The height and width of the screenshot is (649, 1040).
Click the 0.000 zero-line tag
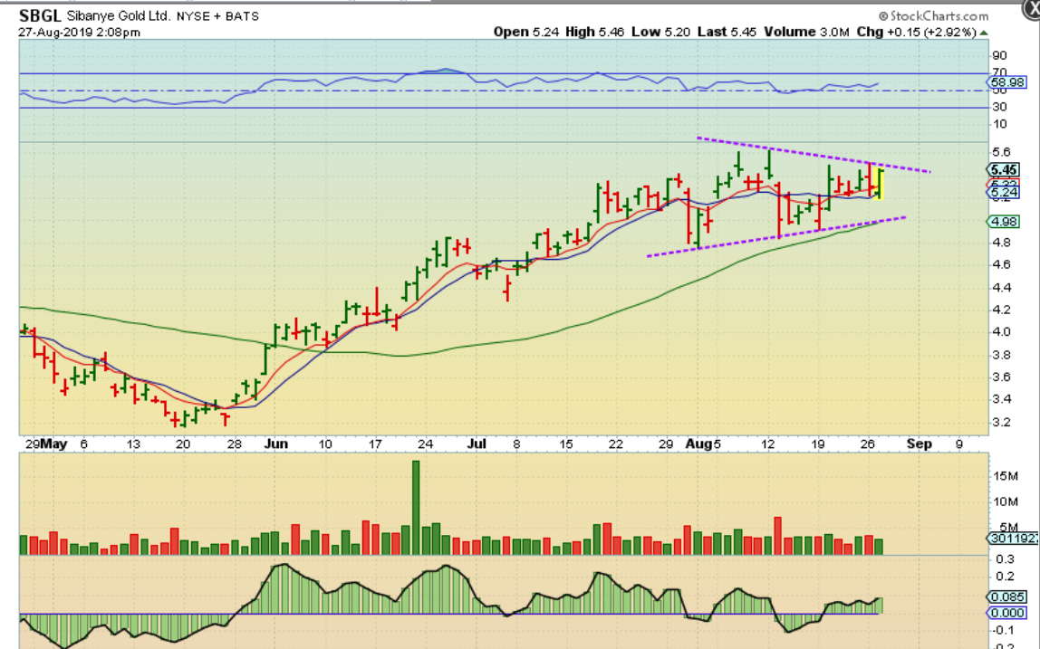[1006, 613]
